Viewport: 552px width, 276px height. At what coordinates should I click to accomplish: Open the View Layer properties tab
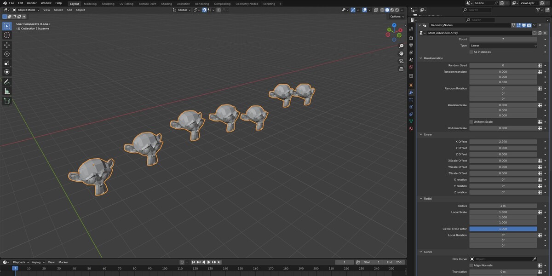[411, 52]
